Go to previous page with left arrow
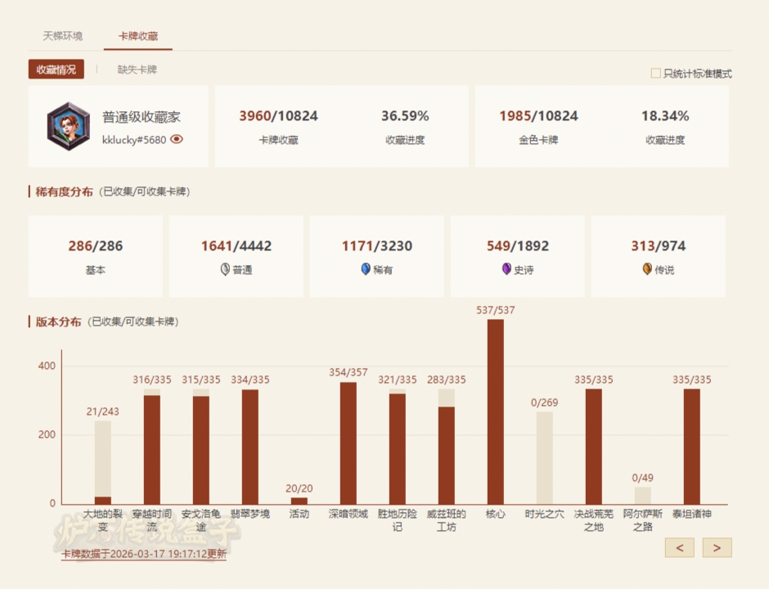Screen dimensions: 769x589 (x=679, y=547)
